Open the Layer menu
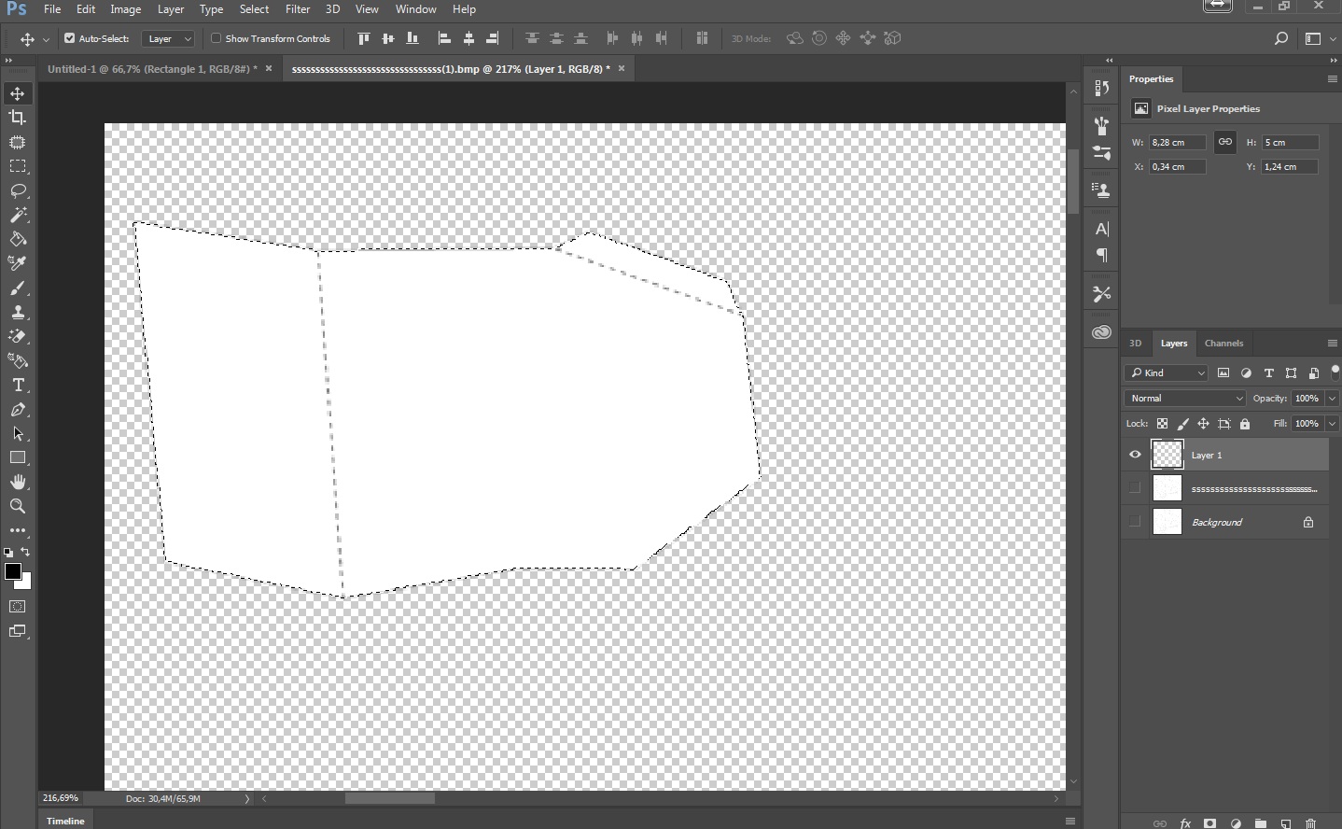The image size is (1342, 829). (171, 9)
